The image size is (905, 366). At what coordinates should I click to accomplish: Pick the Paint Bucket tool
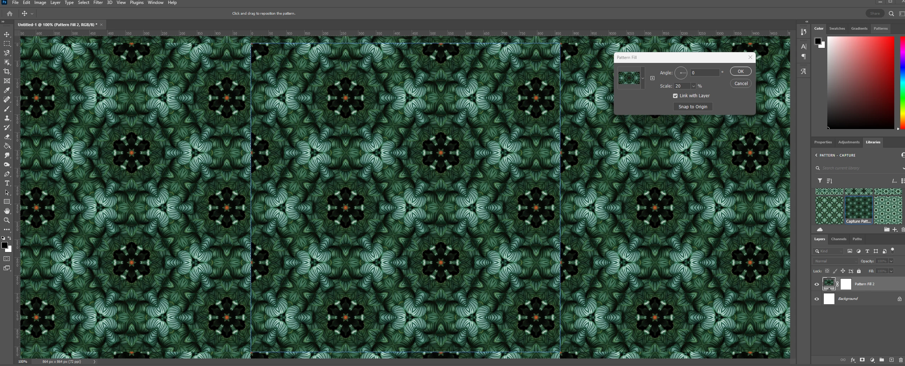pos(7,146)
